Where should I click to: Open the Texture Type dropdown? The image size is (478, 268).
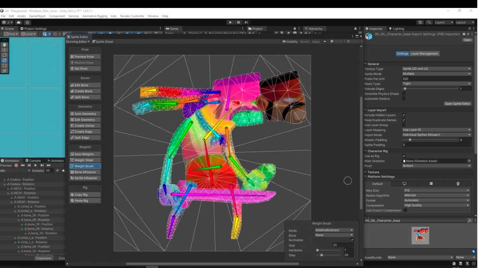pyautogui.click(x=437, y=69)
